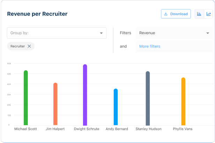
Task: Click the Revenue per Recruiter title
Action: [x=37, y=14]
